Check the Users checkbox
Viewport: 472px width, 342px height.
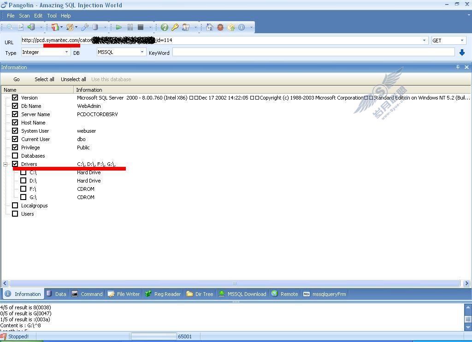[15, 214]
